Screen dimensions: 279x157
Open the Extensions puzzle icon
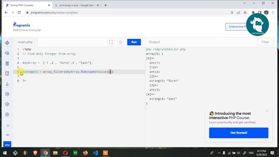click(253, 13)
